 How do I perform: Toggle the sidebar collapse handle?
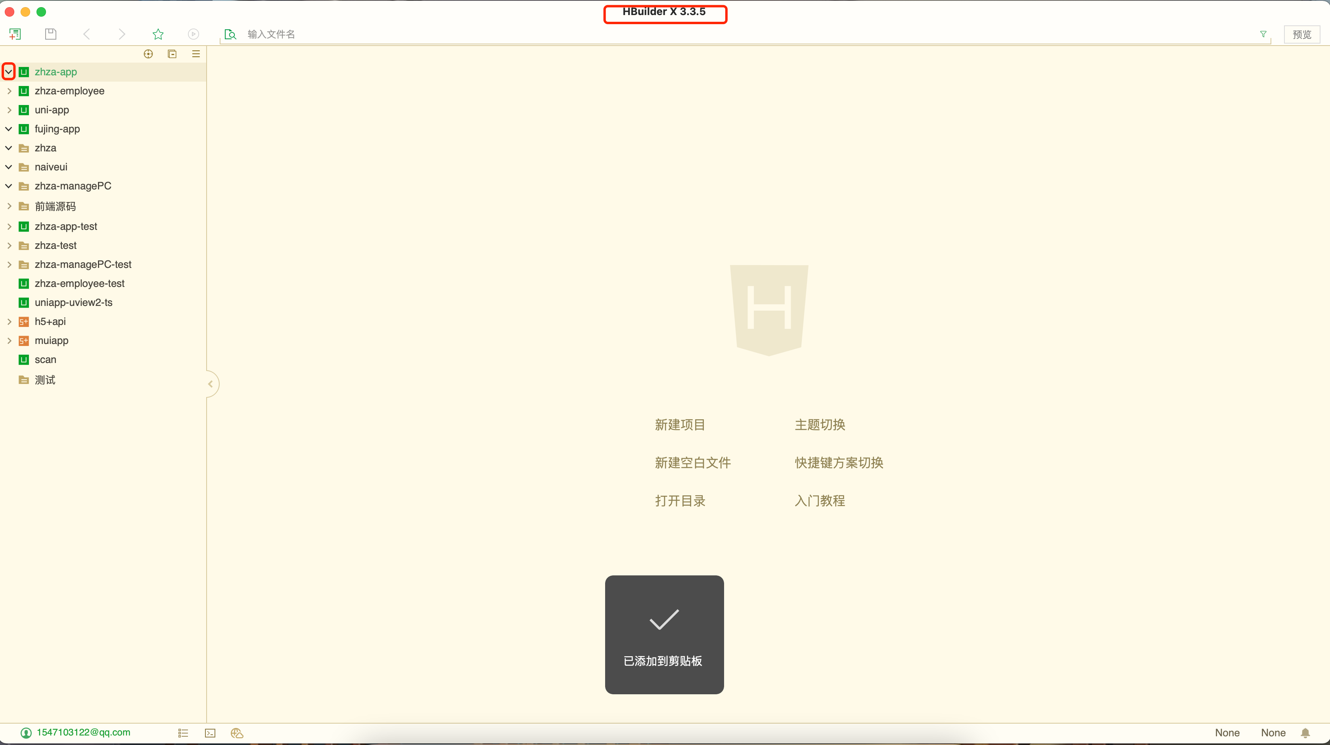[211, 384]
